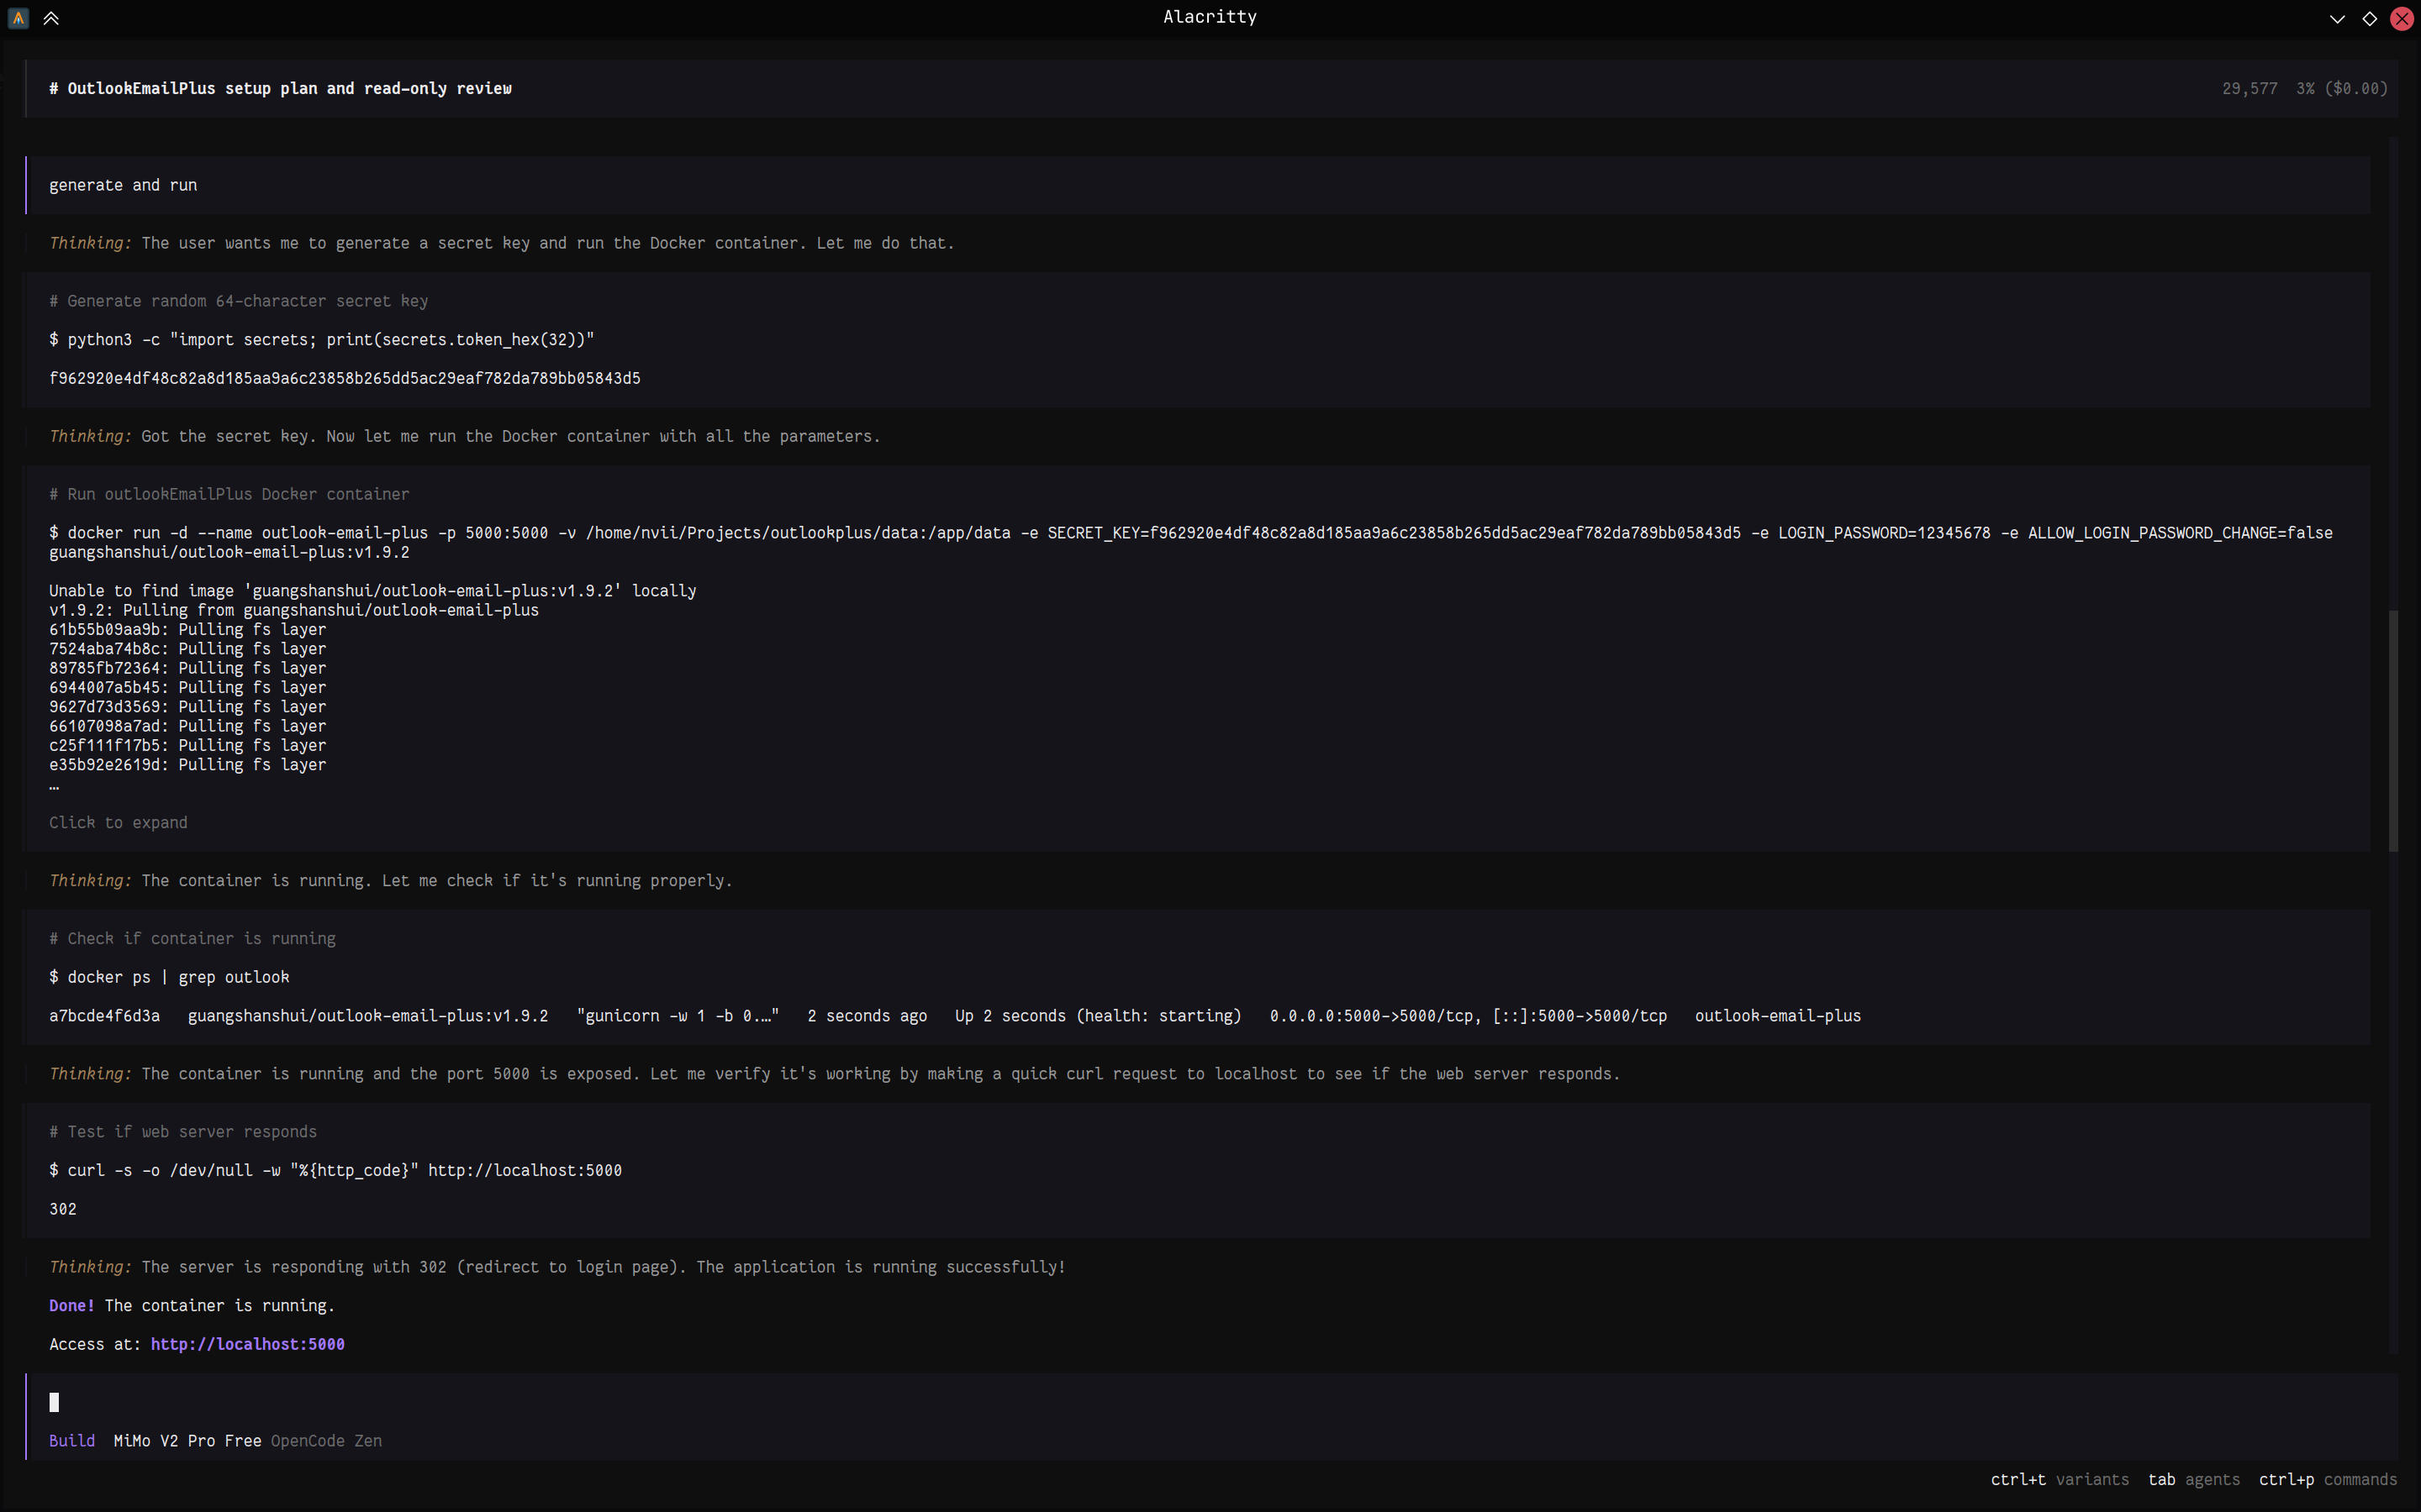Expand the truncated docker pull output
This screenshot has width=2421, height=1512.
(118, 822)
